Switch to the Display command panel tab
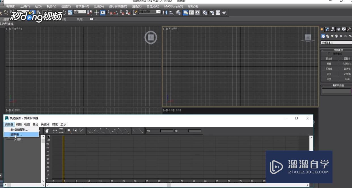This screenshot has height=188, width=352. [344, 29]
